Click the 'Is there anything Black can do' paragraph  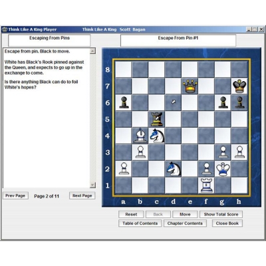click(x=41, y=84)
